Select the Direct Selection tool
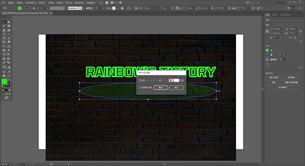Screen dimensions: 305x166 (x=9, y=22)
